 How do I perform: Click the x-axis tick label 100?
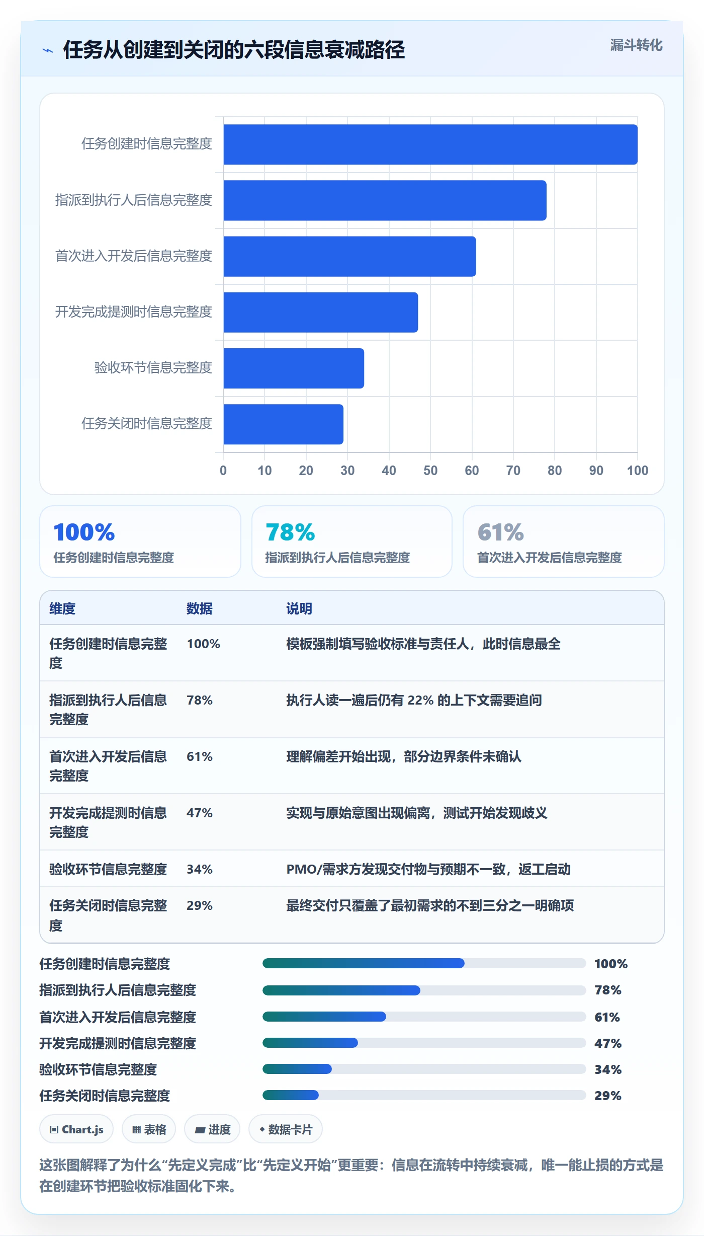[638, 471]
